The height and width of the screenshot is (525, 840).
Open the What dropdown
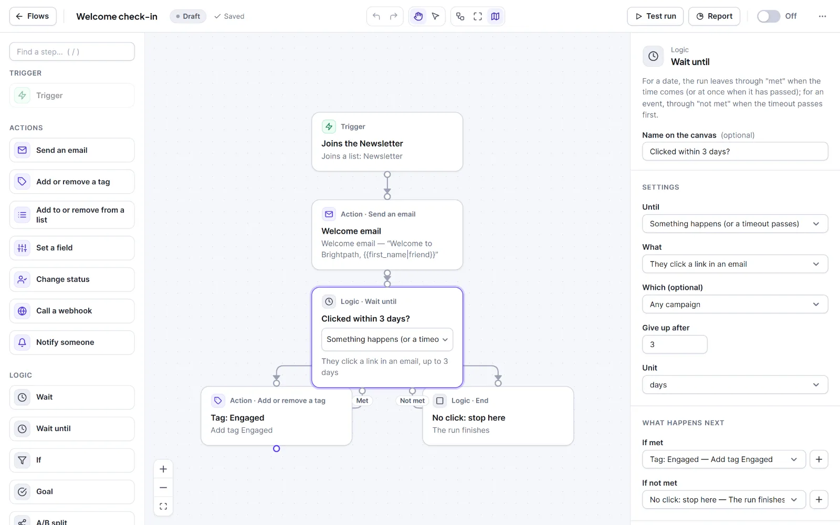735,264
